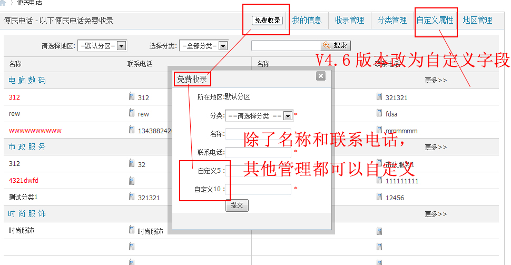
Task: Click the 联系电话 input field in dialog
Action: pyautogui.click(x=258, y=153)
